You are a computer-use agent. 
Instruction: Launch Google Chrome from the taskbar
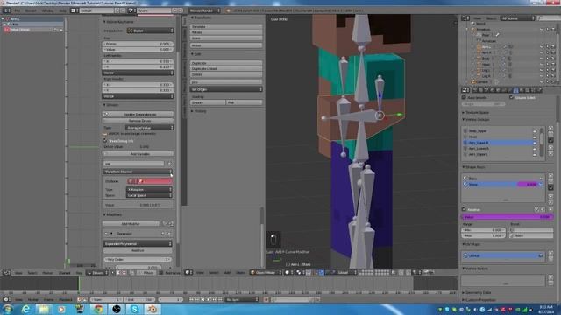click(98, 309)
